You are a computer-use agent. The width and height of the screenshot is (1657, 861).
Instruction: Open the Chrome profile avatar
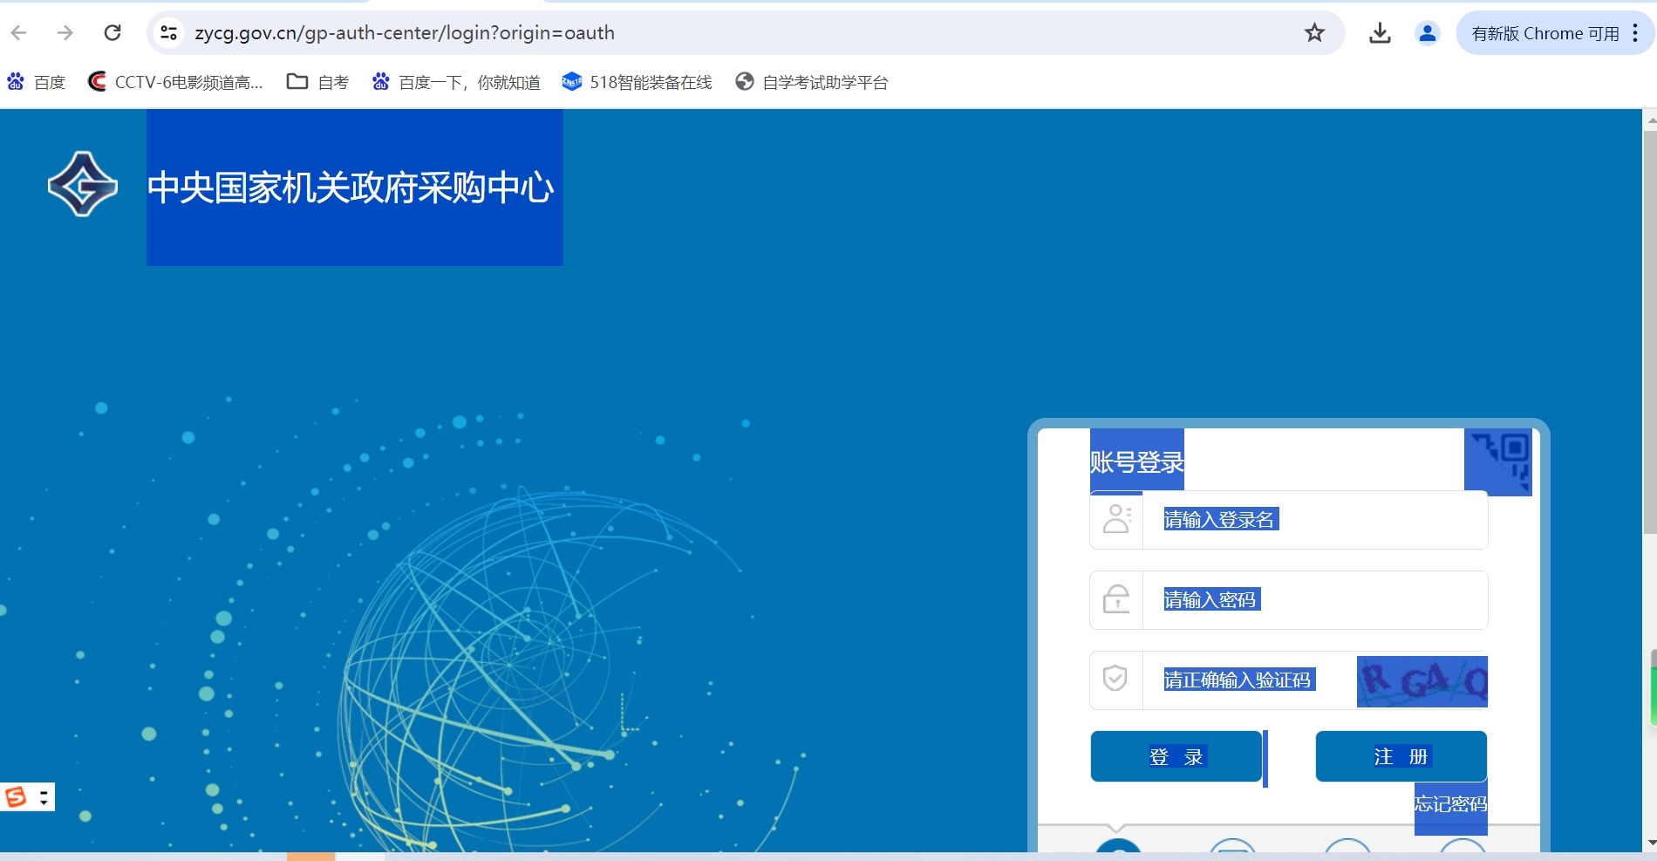[x=1428, y=33]
